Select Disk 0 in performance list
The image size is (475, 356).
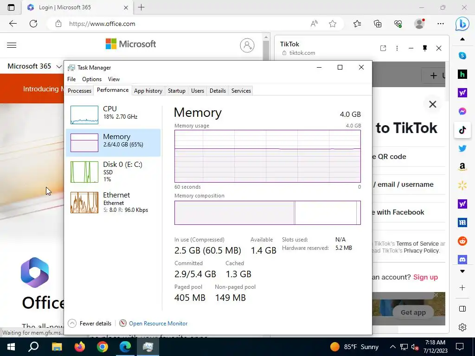point(113,172)
